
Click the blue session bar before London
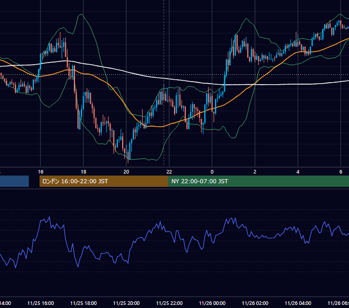[x=14, y=181]
